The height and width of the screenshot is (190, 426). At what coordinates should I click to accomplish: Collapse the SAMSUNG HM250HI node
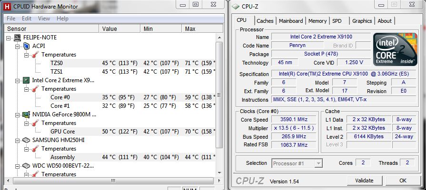pyautogui.click(x=18, y=141)
